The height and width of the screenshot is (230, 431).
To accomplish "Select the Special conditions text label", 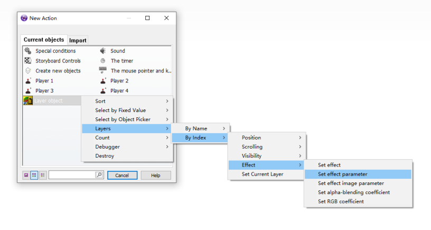I will click(x=55, y=51).
